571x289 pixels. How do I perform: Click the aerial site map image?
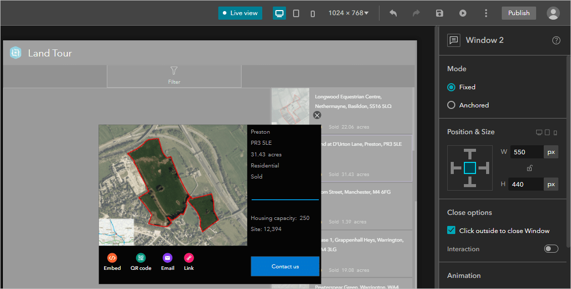point(173,185)
